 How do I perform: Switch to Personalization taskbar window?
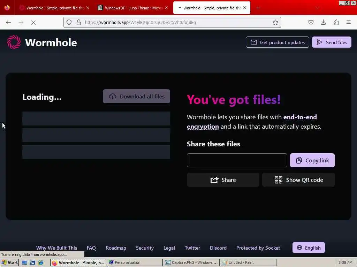[135, 263]
